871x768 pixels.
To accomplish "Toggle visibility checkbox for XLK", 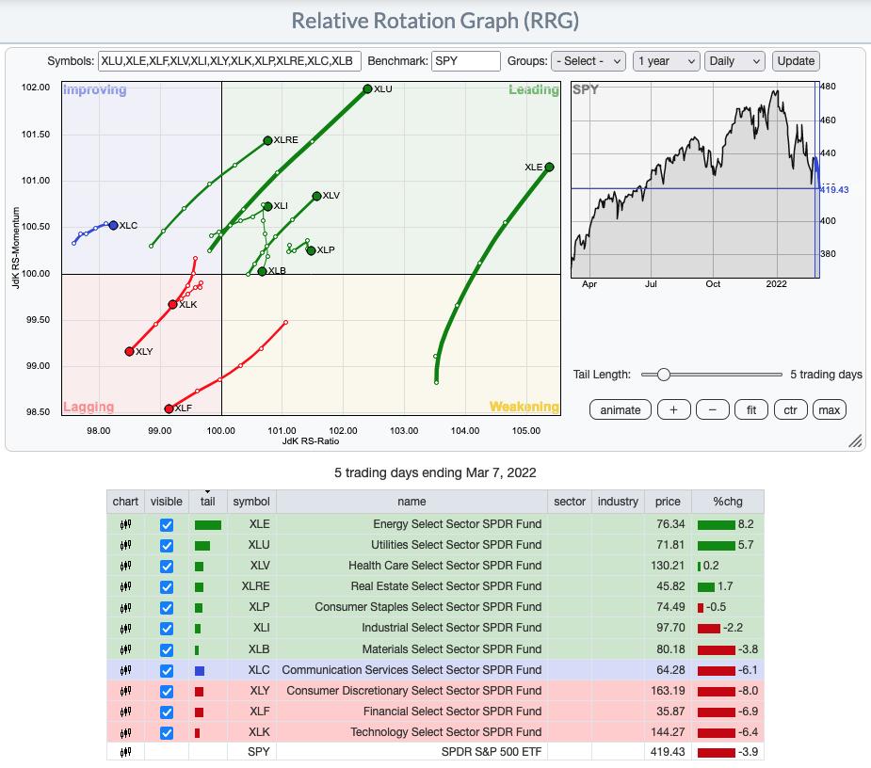I will [x=166, y=733].
